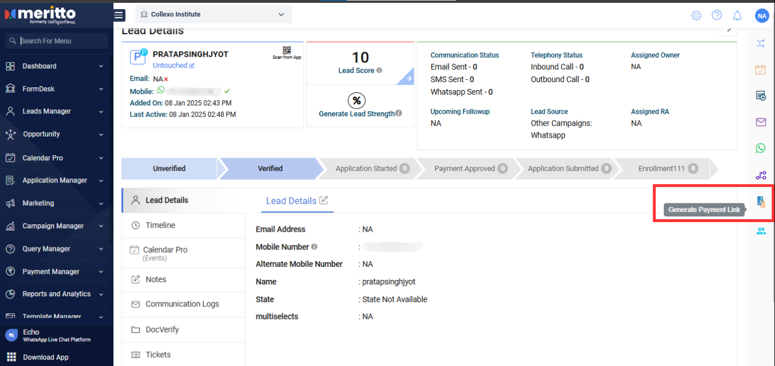The image size is (775, 366).
Task: Open the Communication Logs tab
Action: pyautogui.click(x=182, y=304)
